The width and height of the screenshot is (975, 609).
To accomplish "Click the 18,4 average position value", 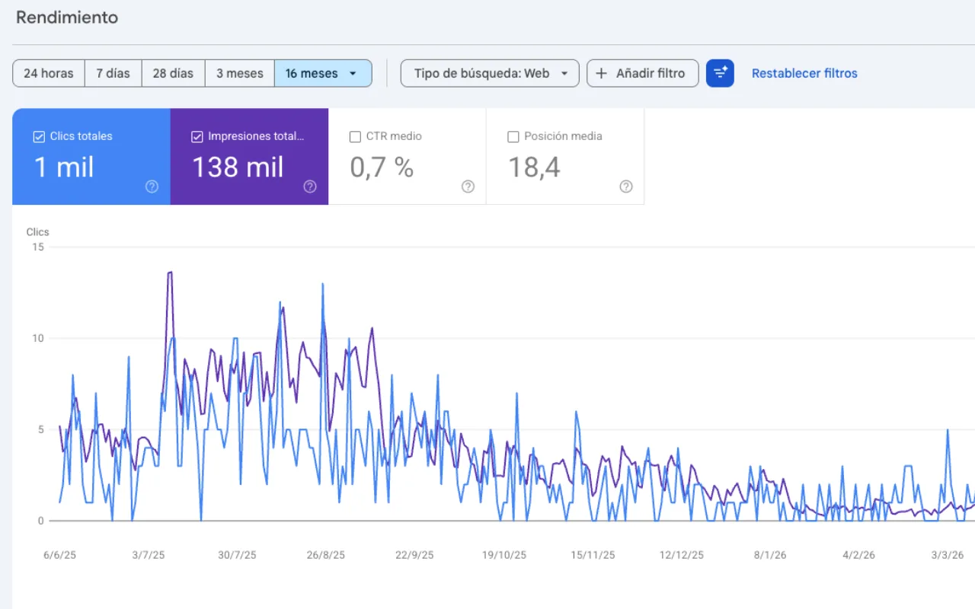I will pyautogui.click(x=534, y=167).
